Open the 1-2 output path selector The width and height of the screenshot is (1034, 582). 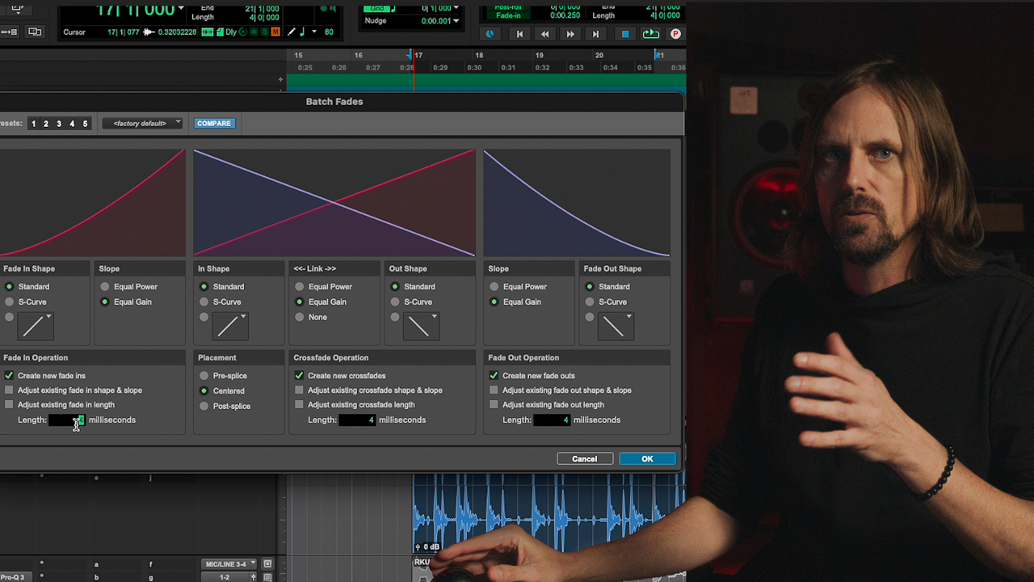pos(225,577)
